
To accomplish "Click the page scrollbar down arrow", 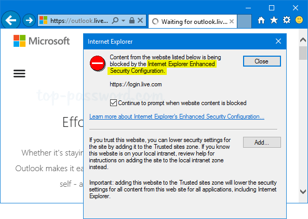I will coord(303,191).
